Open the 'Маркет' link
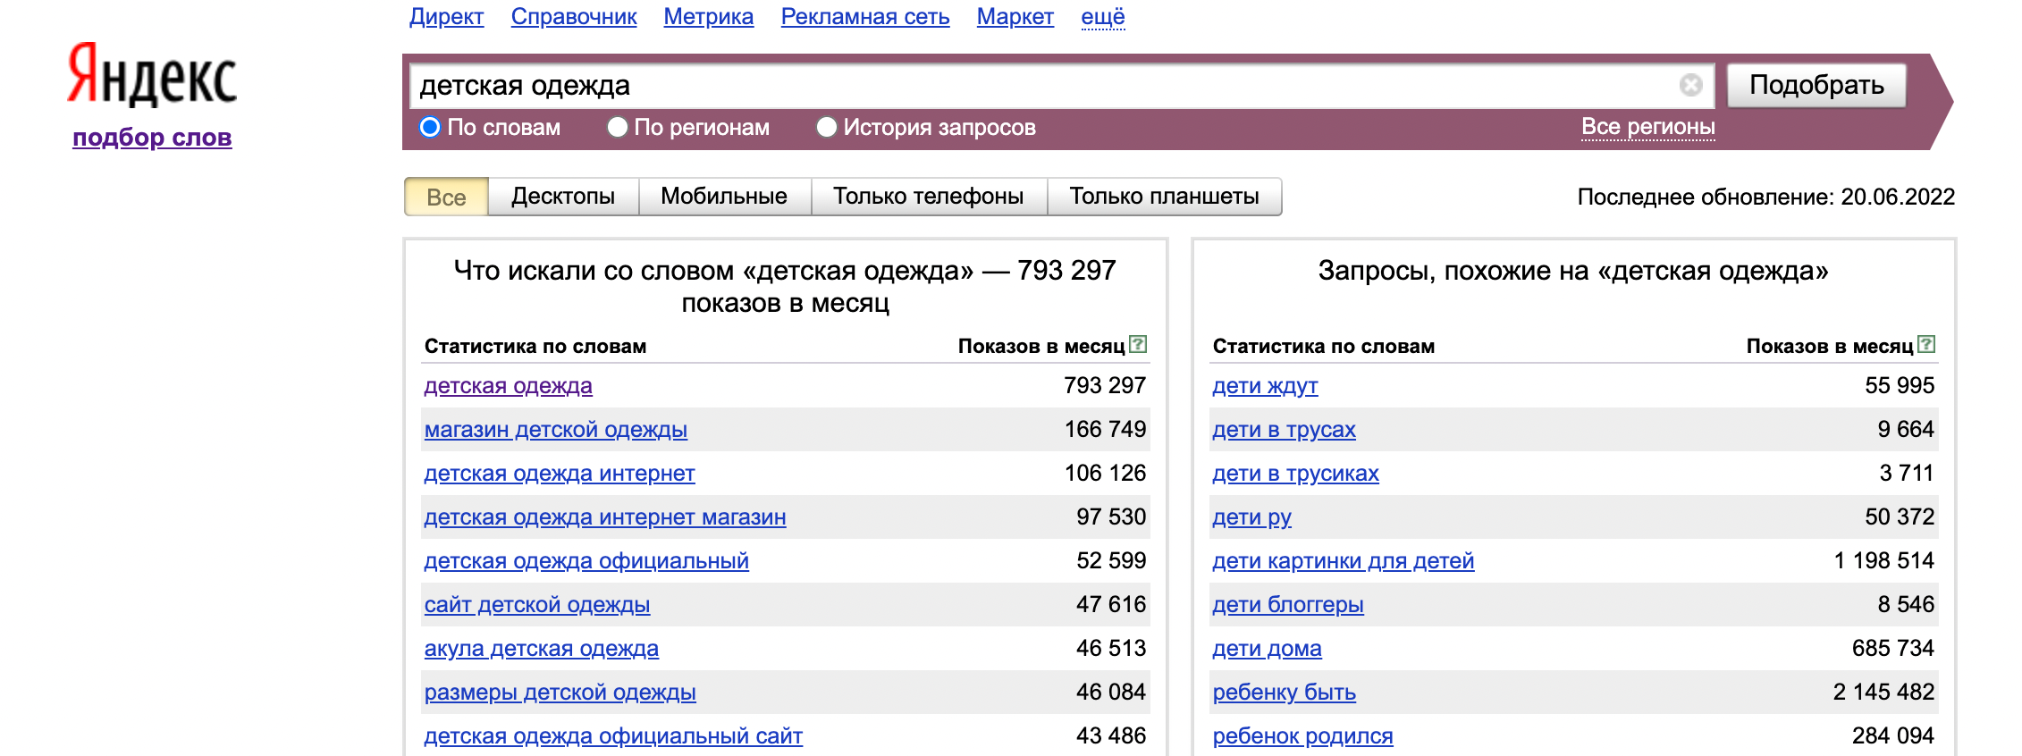This screenshot has height=756, width=2022. (1015, 16)
